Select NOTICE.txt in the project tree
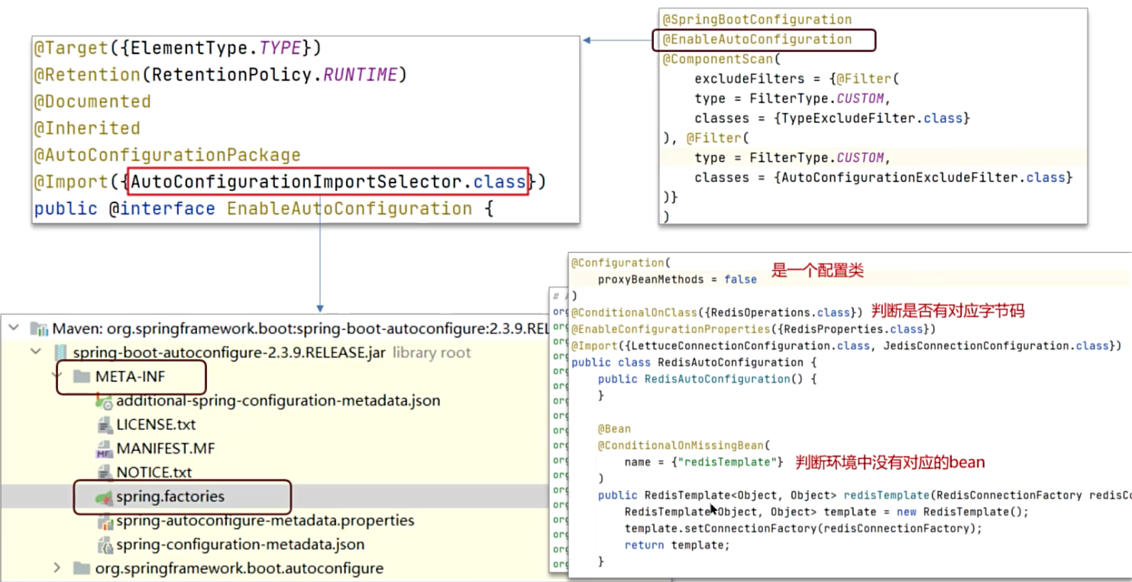The height and width of the screenshot is (582, 1132). (154, 473)
